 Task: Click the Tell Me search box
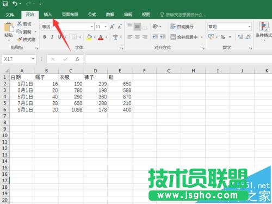183,15
